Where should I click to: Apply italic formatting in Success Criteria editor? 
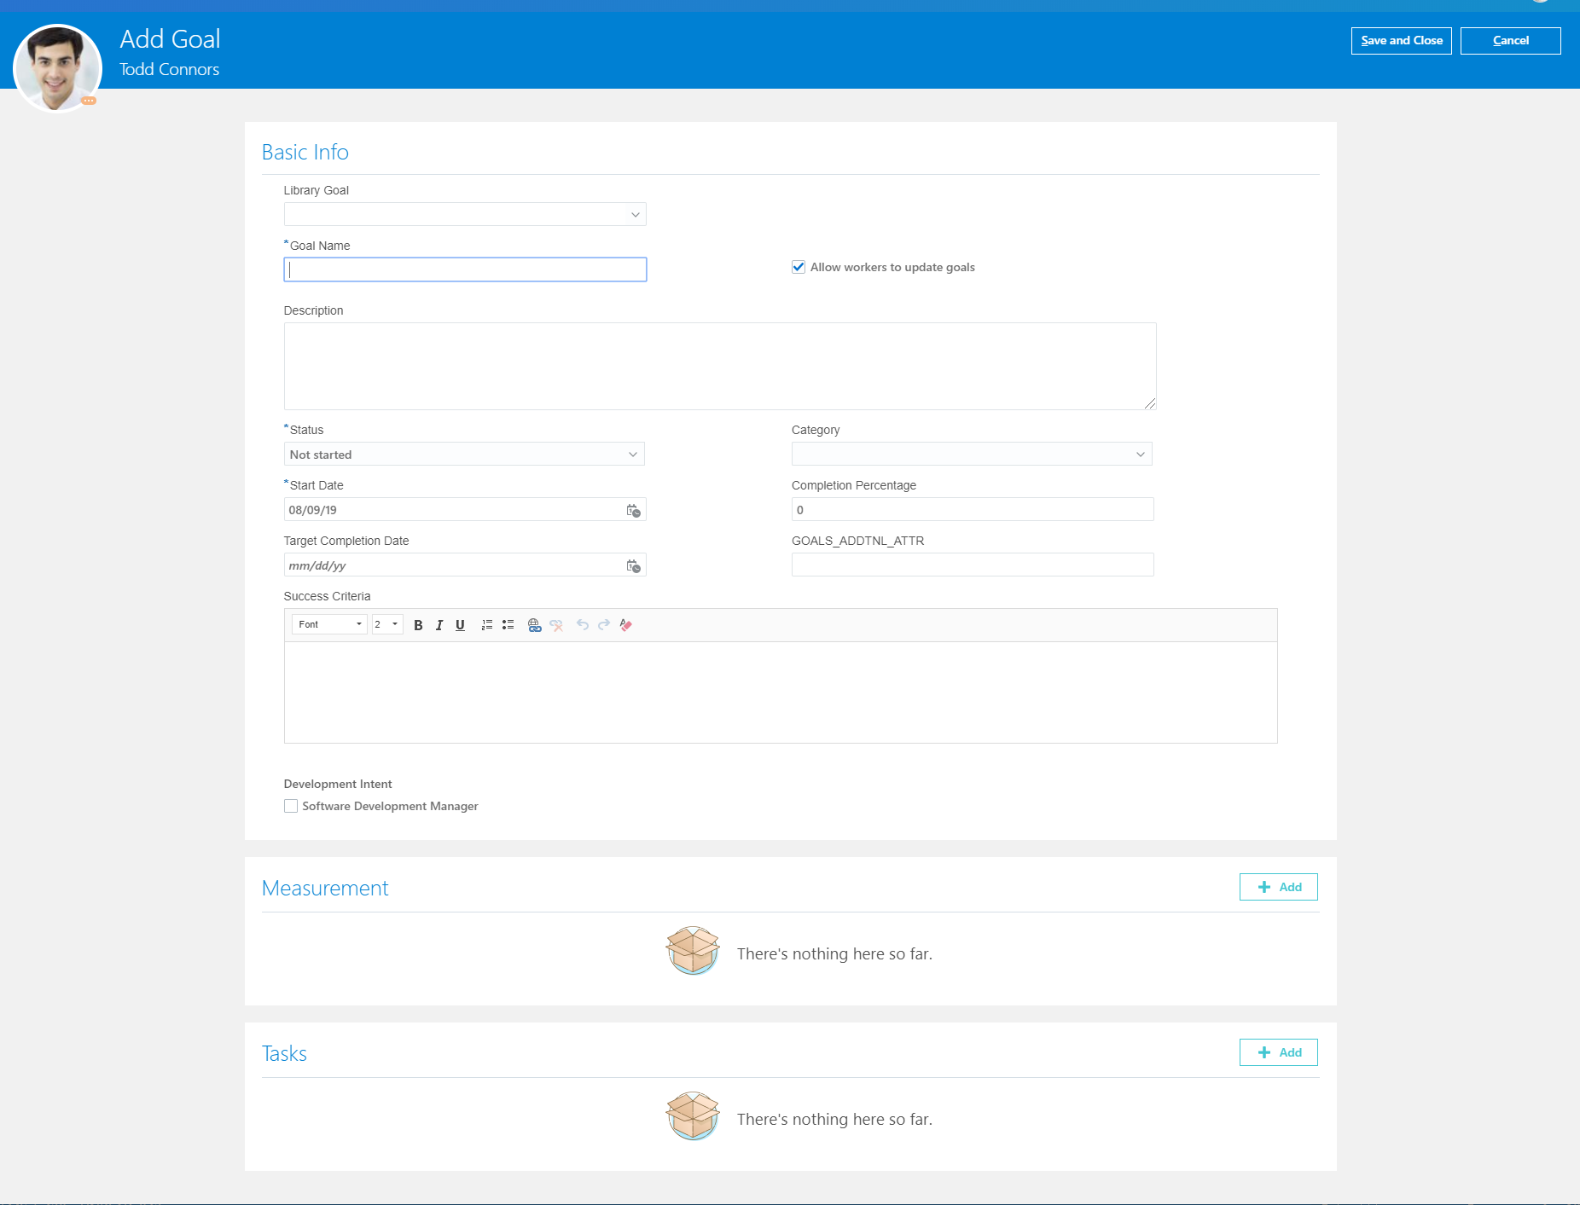pyautogui.click(x=439, y=624)
